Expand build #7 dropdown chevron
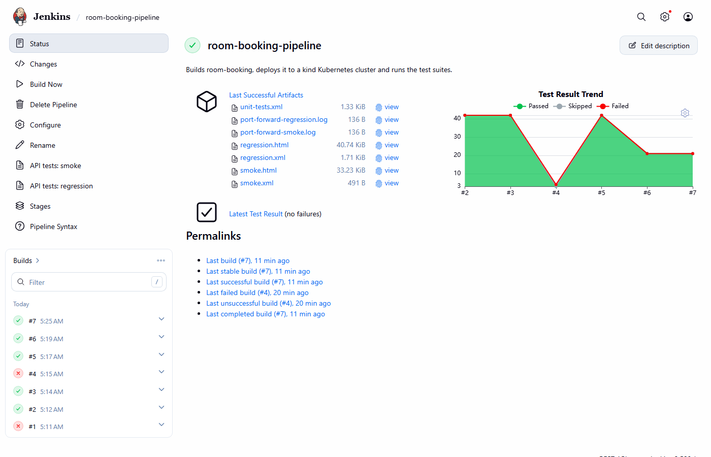 tap(161, 319)
